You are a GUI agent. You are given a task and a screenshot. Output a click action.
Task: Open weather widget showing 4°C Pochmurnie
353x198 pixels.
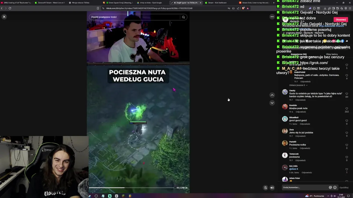click(x=315, y=196)
